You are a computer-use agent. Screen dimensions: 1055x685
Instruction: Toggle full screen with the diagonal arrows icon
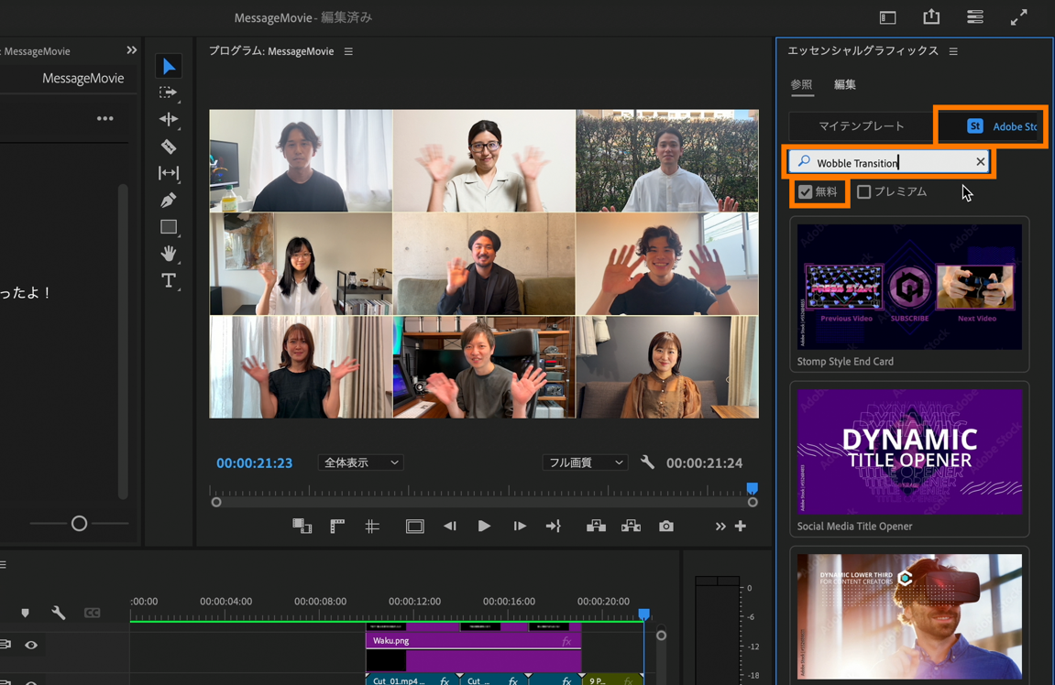tap(1018, 17)
